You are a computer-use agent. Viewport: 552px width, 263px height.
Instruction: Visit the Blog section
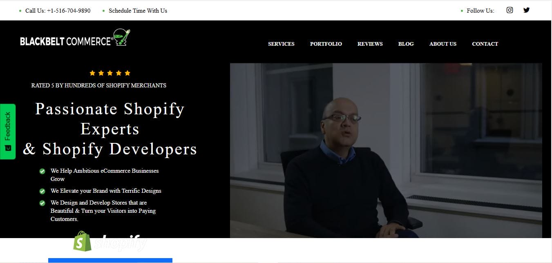(x=406, y=44)
